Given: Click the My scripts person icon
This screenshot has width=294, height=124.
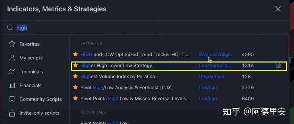Looking at the screenshot, I should pyautogui.click(x=12, y=58).
